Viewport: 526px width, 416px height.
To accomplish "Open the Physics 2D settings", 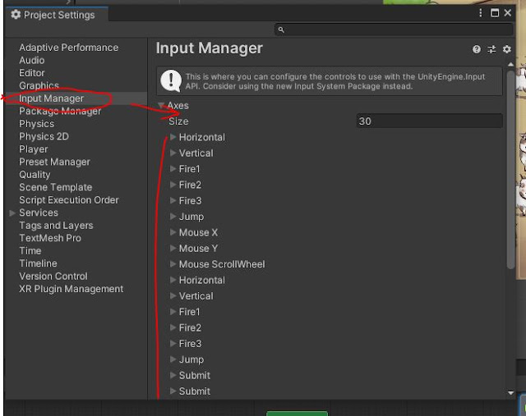I will [x=44, y=137].
